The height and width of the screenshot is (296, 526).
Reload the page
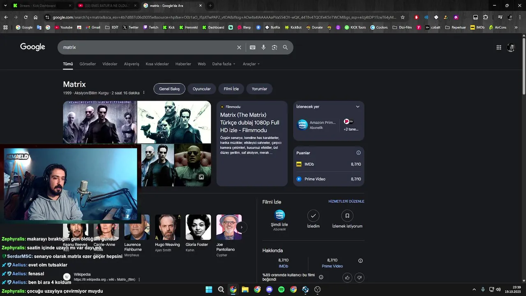click(25, 17)
